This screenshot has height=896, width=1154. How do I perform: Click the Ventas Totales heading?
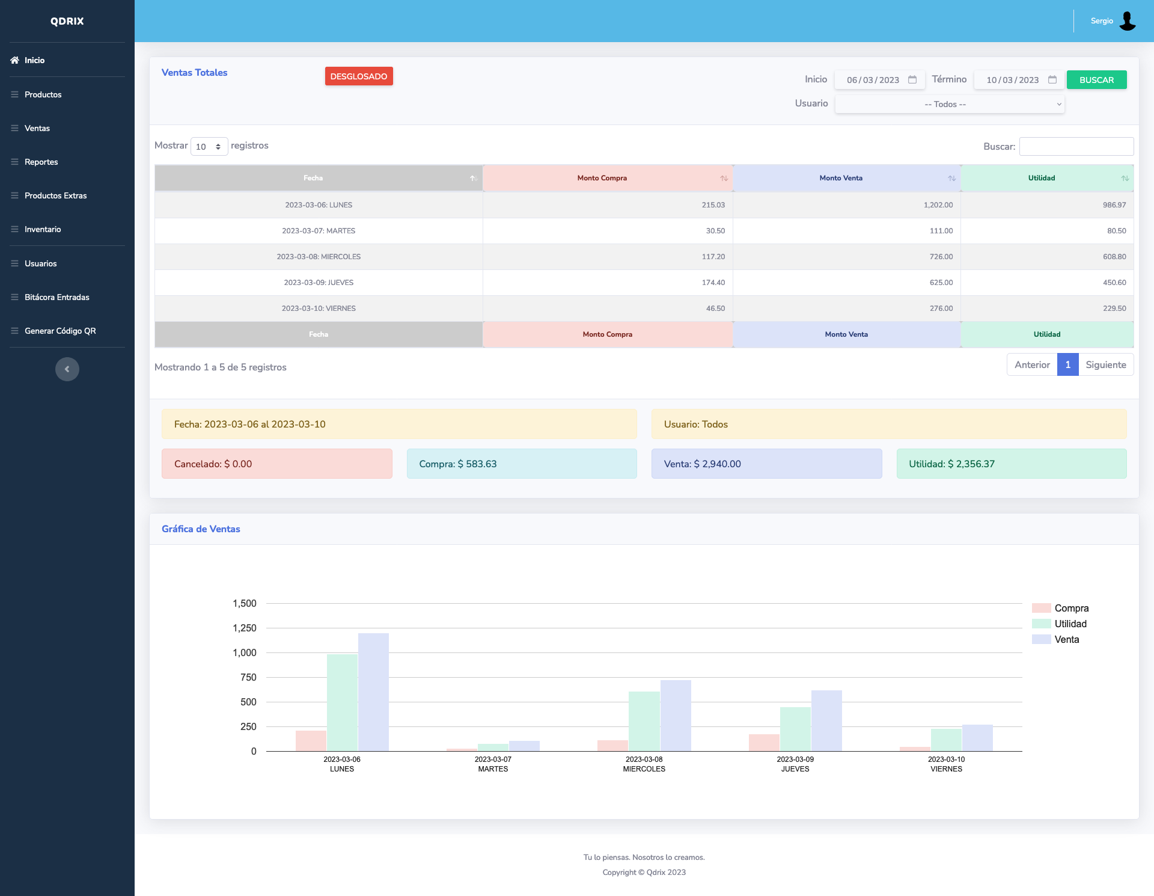click(x=195, y=73)
